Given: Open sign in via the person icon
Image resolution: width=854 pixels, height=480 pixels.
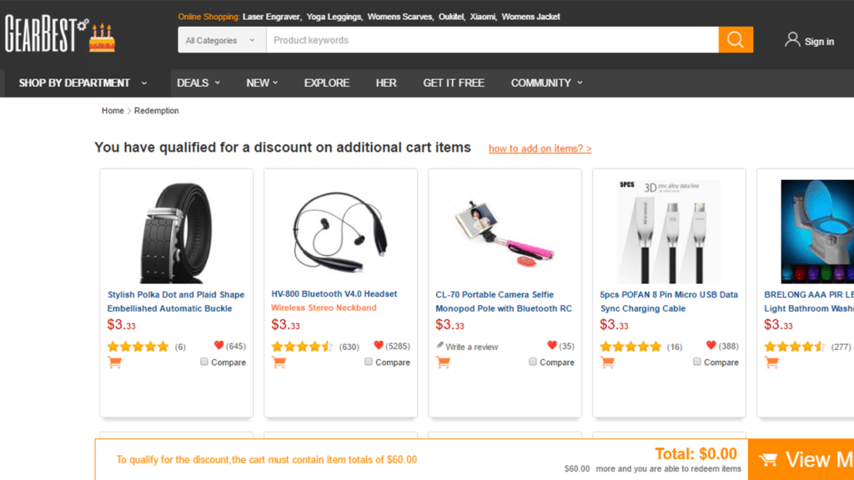Looking at the screenshot, I should [791, 40].
